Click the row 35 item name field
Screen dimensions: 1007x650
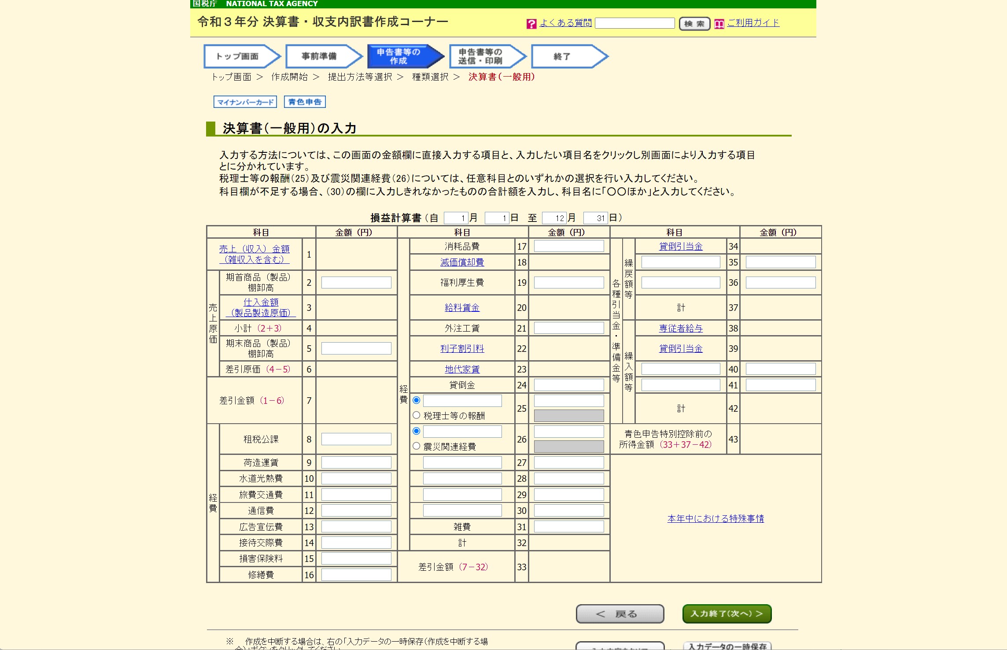tap(681, 262)
